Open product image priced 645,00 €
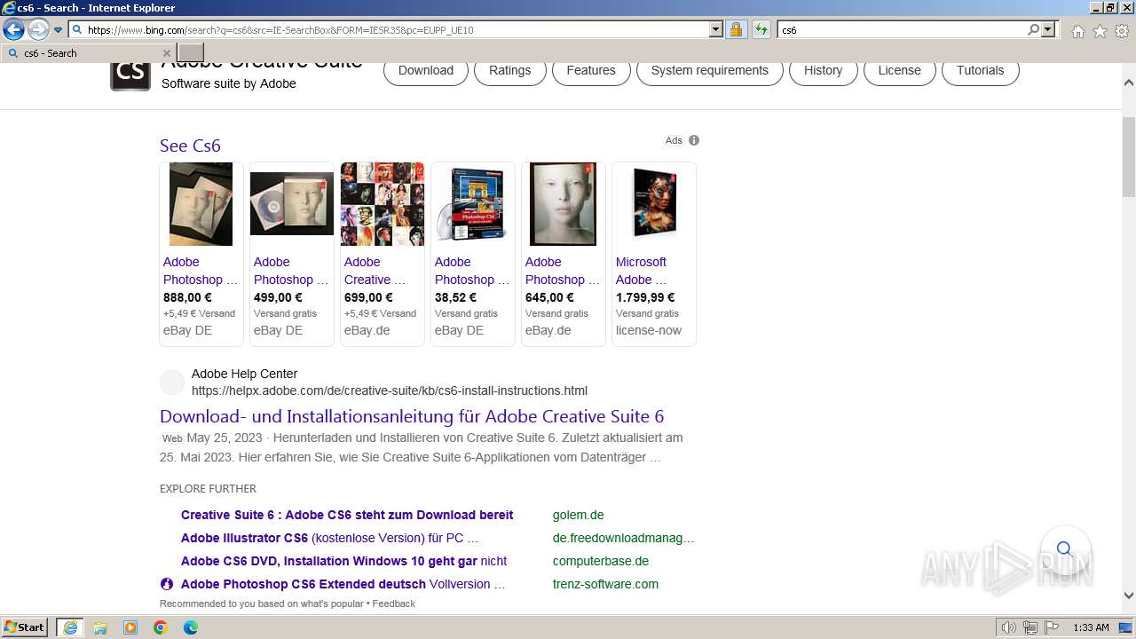The width and height of the screenshot is (1136, 639). point(563,204)
